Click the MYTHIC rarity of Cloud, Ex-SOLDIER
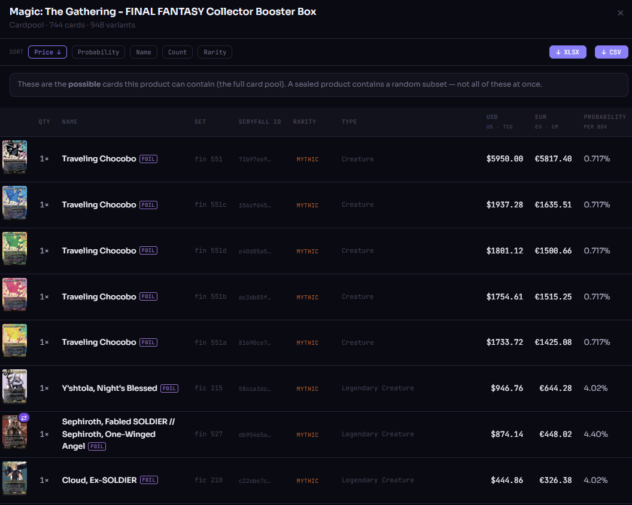Image resolution: width=632 pixels, height=505 pixels. [x=307, y=480]
